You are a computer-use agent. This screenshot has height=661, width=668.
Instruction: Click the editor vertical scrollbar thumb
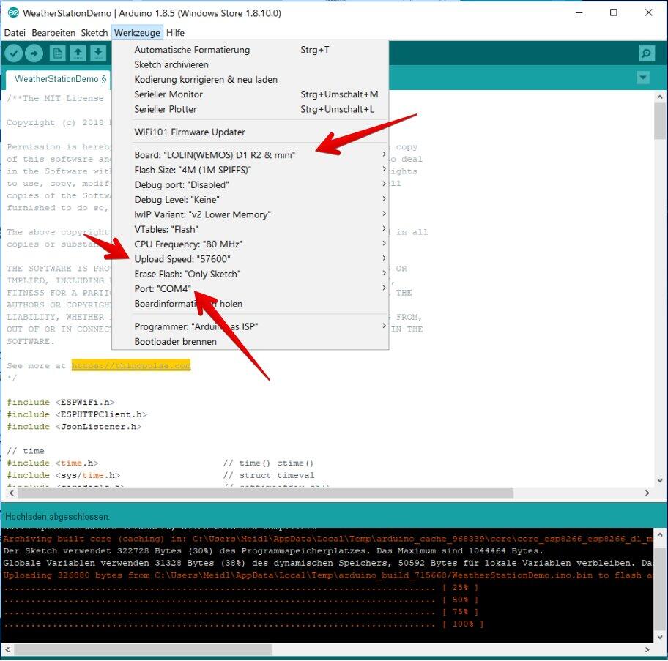660,122
